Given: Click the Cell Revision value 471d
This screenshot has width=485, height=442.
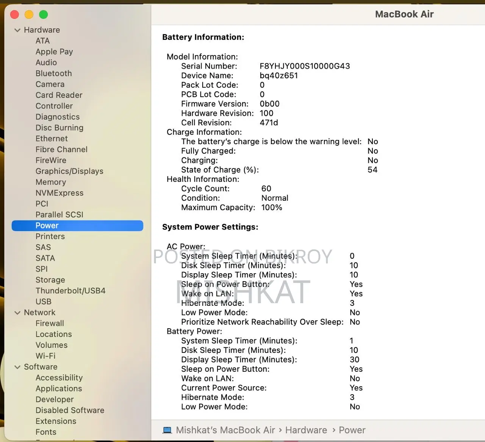Looking at the screenshot, I should [269, 123].
